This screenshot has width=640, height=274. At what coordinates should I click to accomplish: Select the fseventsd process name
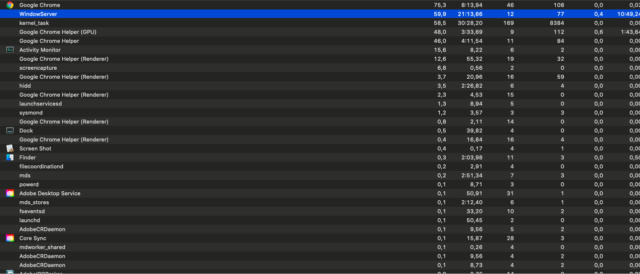coord(32,211)
